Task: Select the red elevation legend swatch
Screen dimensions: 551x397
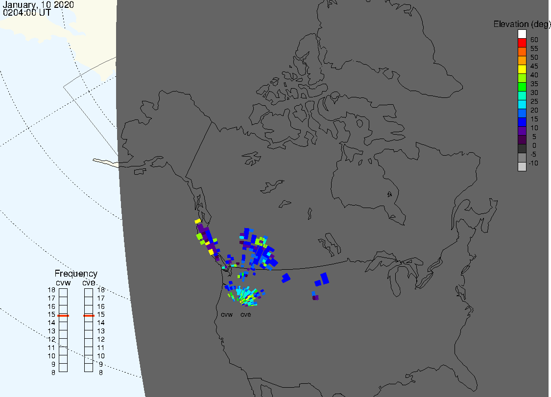Action: tap(522, 43)
